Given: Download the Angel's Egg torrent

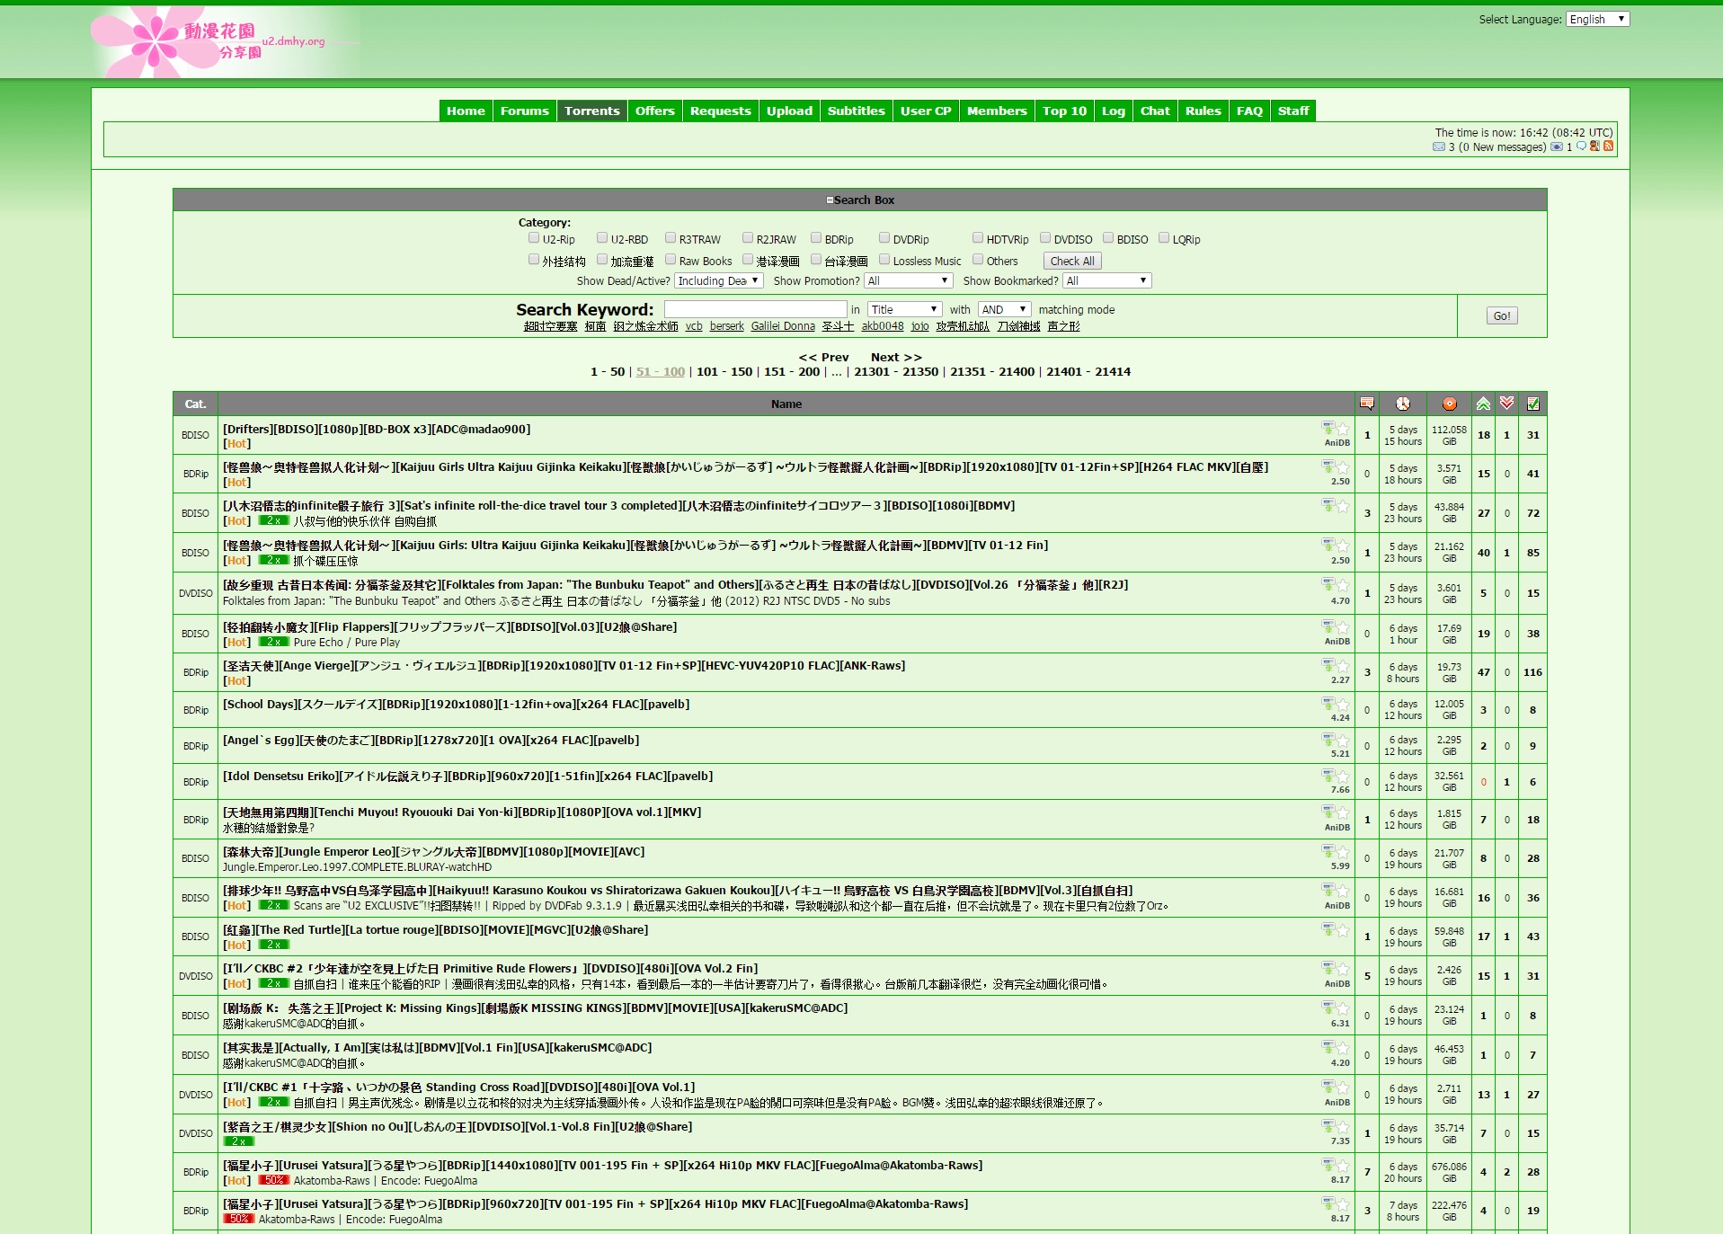Looking at the screenshot, I should pos(1328,740).
